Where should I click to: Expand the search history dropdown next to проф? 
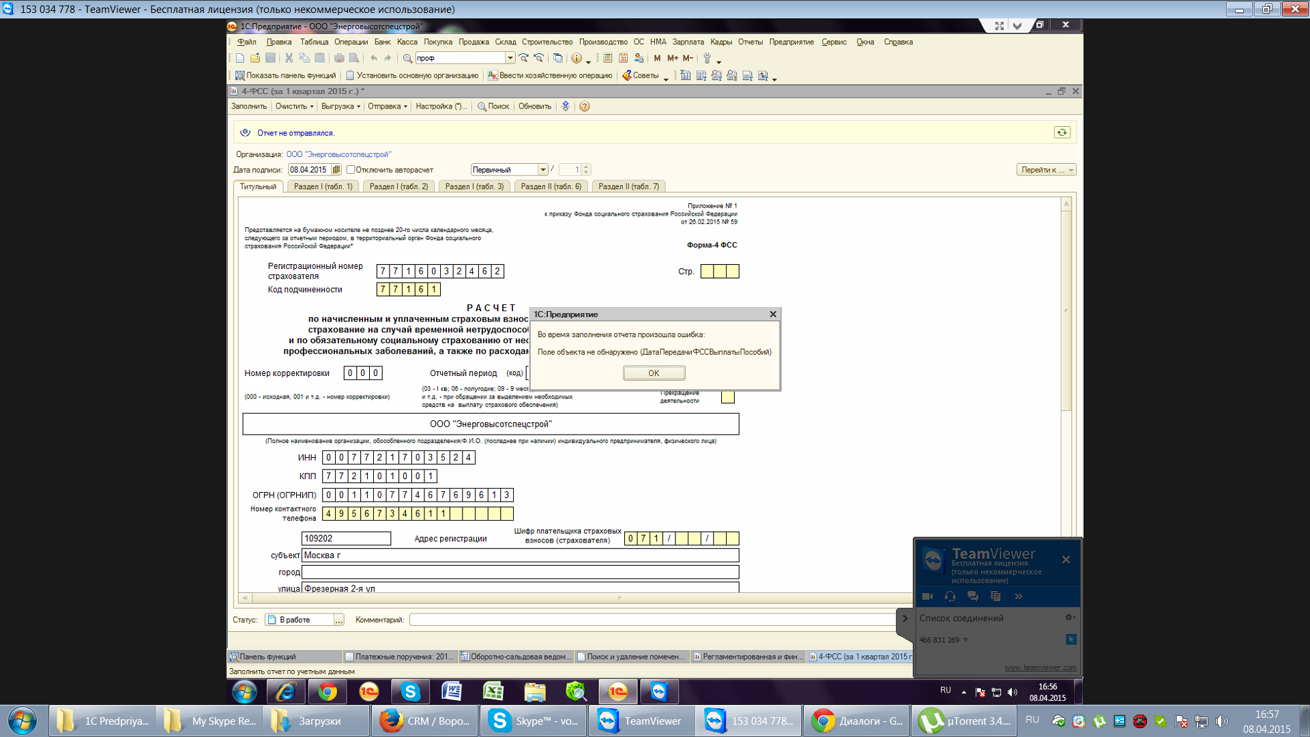[x=509, y=58]
